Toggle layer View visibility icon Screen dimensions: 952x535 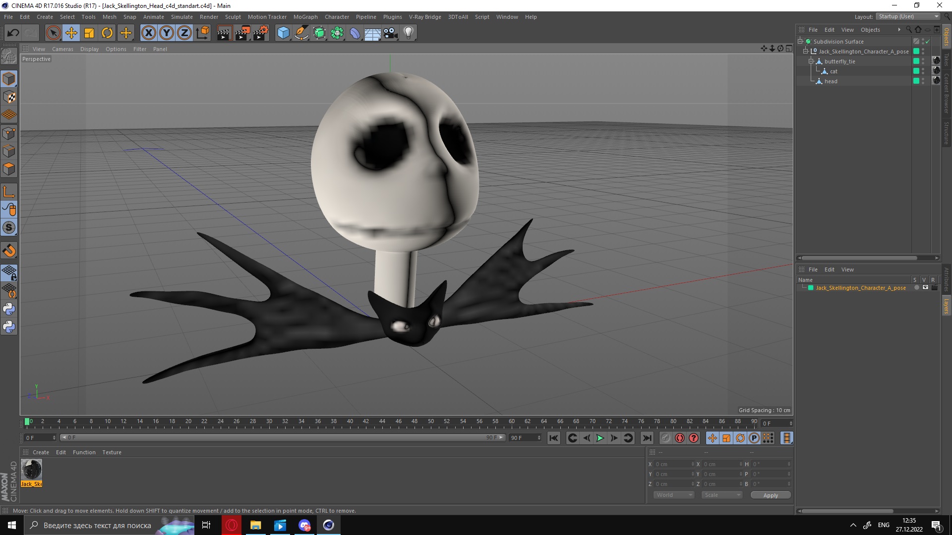coord(925,288)
